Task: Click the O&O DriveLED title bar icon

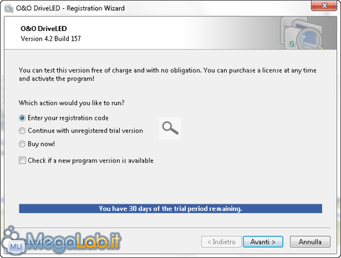Action: [9, 8]
